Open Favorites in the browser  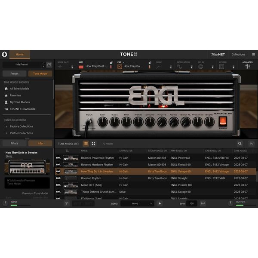(15, 95)
